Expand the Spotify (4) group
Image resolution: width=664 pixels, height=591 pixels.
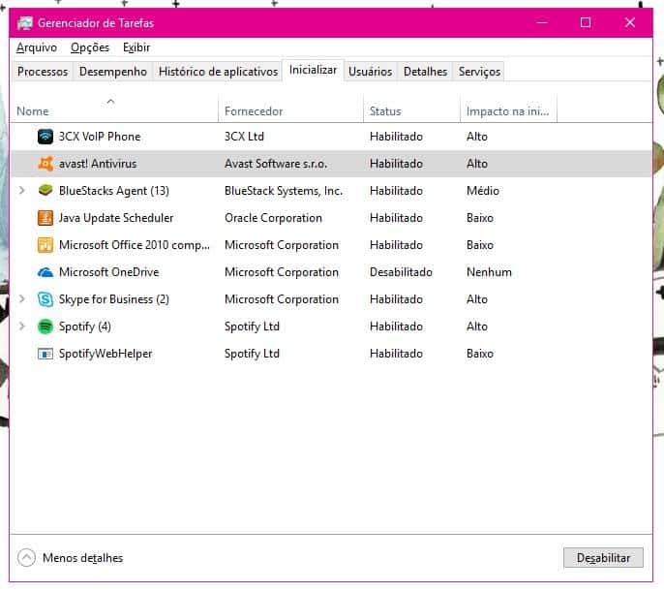point(21,327)
